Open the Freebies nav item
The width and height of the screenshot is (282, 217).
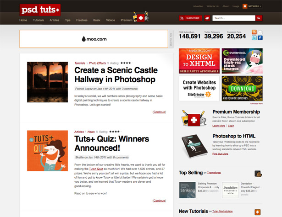pyautogui.click(x=82, y=20)
